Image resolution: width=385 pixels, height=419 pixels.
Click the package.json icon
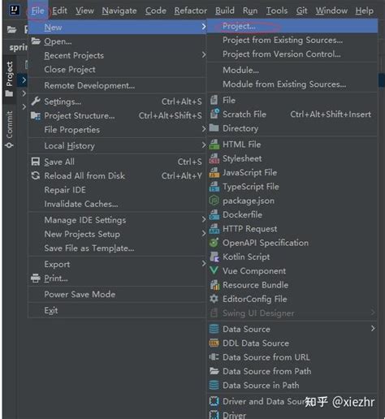(214, 201)
